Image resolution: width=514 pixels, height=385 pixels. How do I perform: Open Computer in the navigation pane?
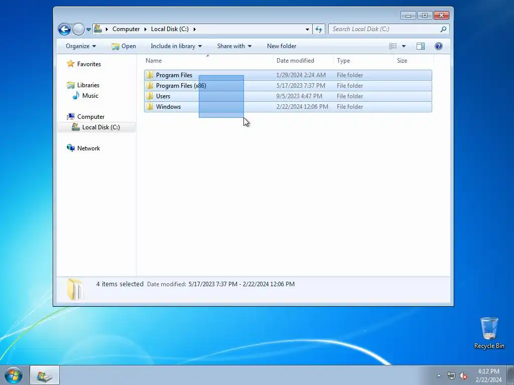tap(91, 116)
